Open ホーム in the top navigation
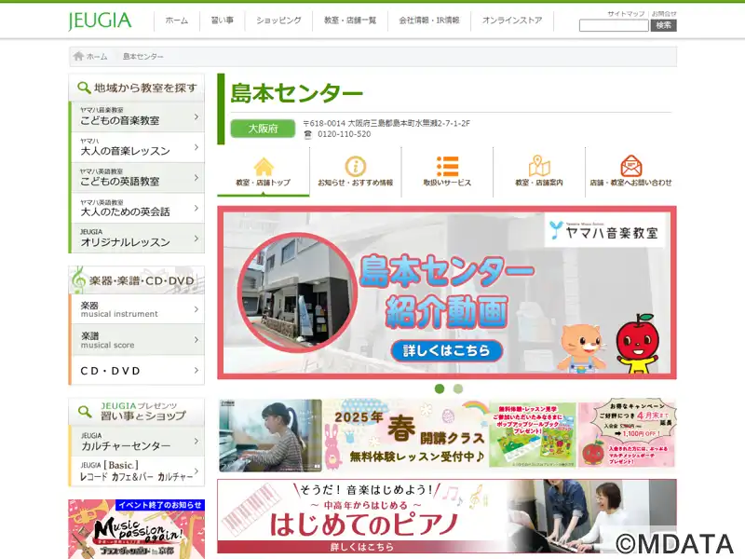This screenshot has width=745, height=559. click(177, 20)
